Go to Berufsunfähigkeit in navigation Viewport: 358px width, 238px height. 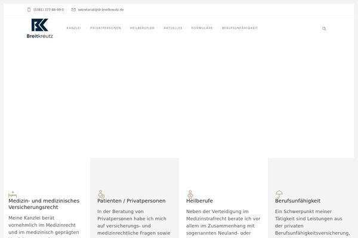pos(239,28)
